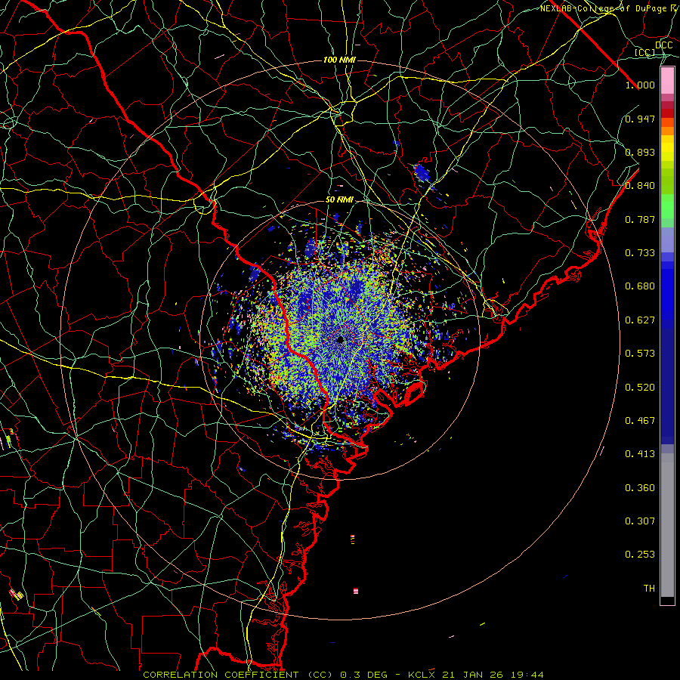Click the DCC product label
This screenshot has width=680, height=680.
tap(663, 45)
